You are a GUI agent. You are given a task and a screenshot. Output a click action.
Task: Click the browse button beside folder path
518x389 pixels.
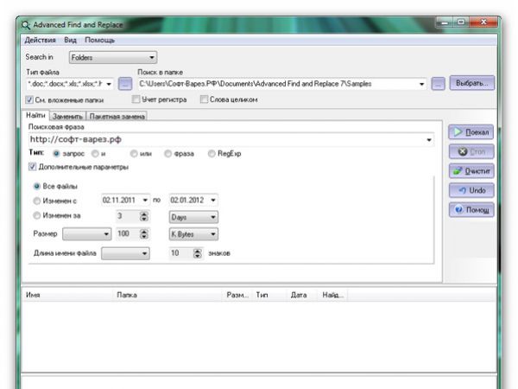(439, 85)
